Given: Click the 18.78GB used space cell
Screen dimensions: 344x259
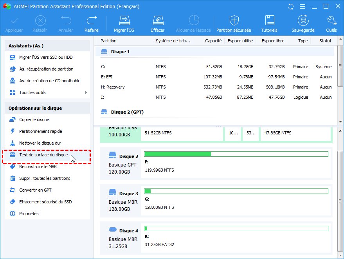Looking at the screenshot, I should click(245, 67).
